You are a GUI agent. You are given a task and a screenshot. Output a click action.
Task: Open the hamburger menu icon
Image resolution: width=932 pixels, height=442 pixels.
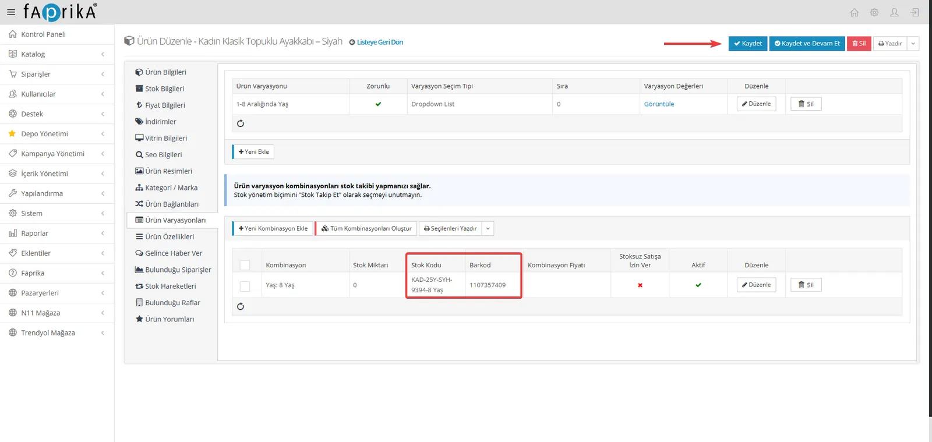click(11, 12)
